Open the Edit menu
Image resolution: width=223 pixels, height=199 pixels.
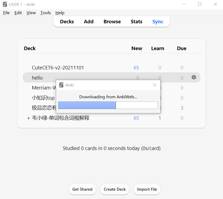click(x=18, y=13)
